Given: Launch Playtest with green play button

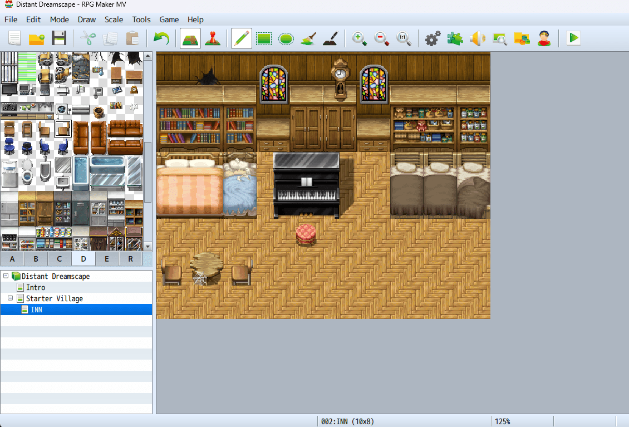Looking at the screenshot, I should coord(573,38).
